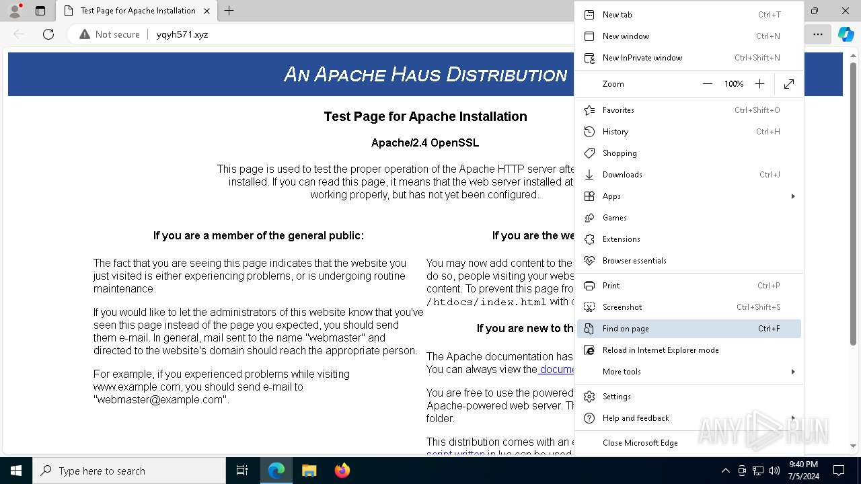Close the Test Page for Apache tab

(207, 11)
